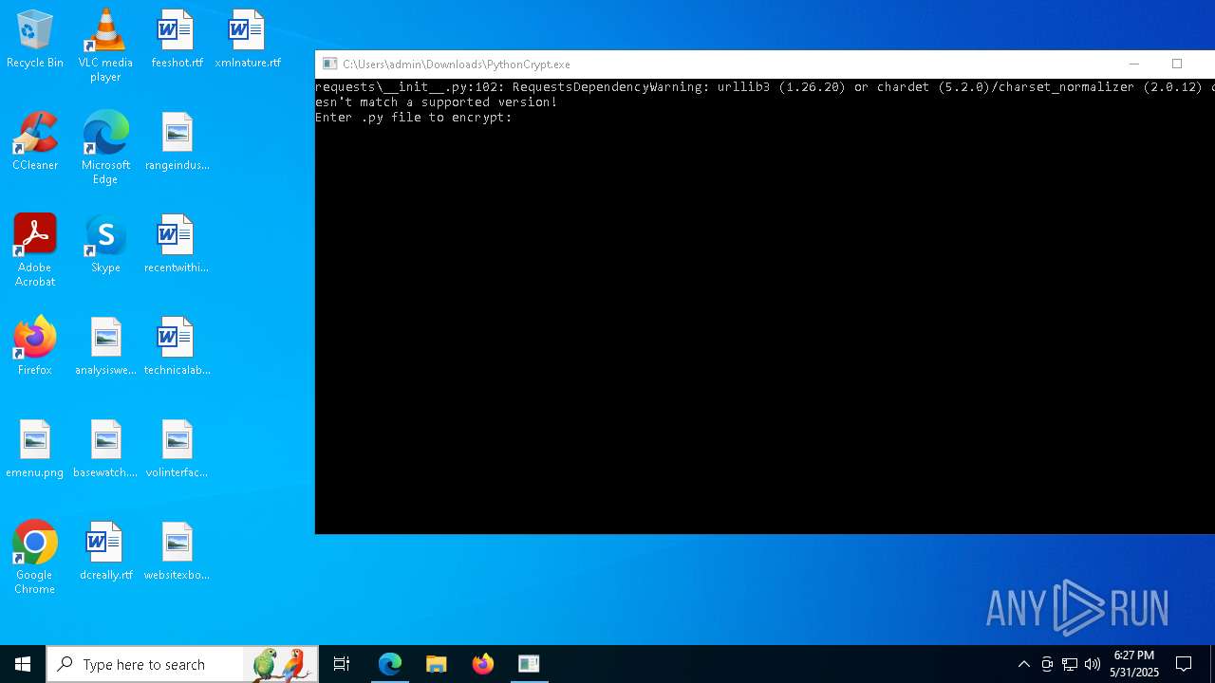Select the Google Chrome desktop shortcut
The height and width of the screenshot is (683, 1215).
pyautogui.click(x=35, y=558)
